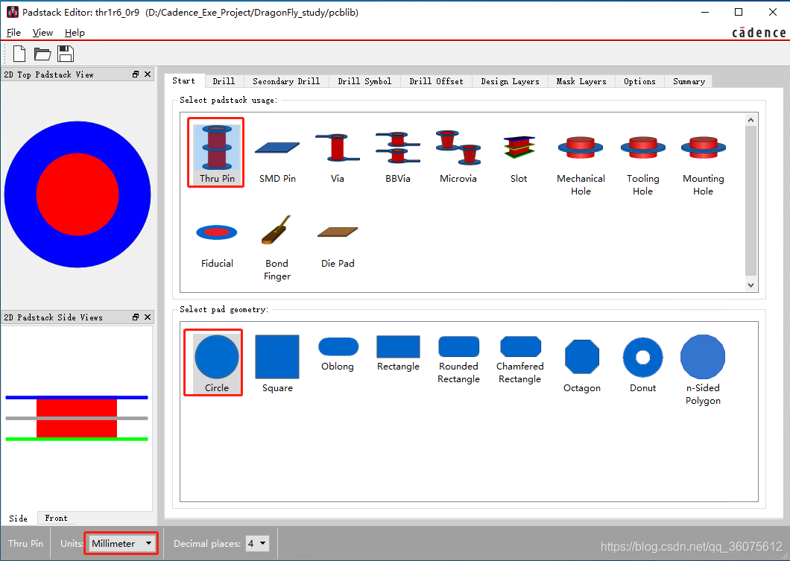Open the File menu
Viewport: 790px width, 561px height.
13,33
